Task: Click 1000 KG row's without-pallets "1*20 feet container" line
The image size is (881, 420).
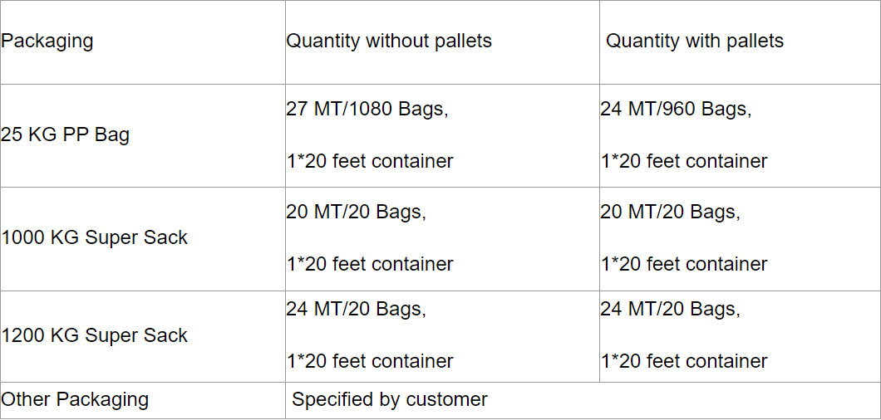Action: click(x=370, y=265)
